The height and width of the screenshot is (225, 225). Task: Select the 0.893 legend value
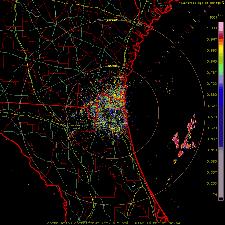[212, 50]
